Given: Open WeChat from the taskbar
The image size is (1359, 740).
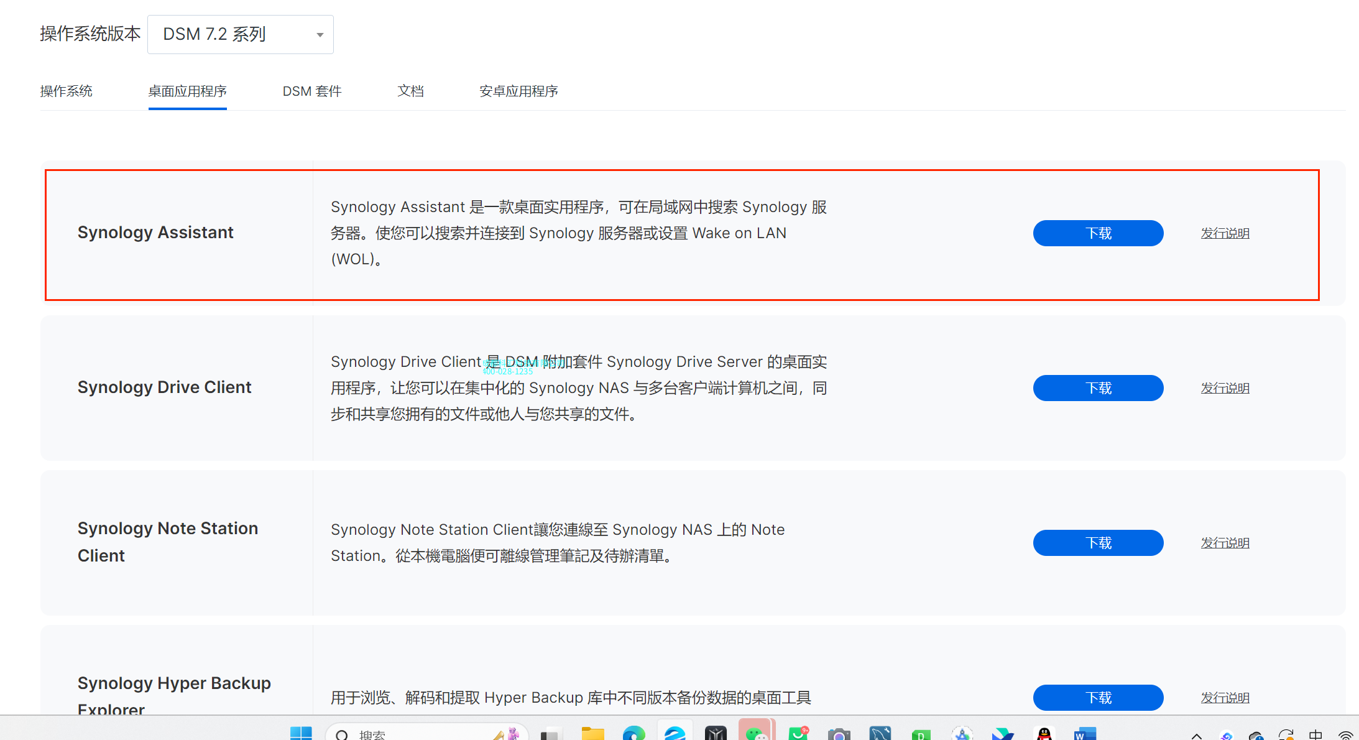Looking at the screenshot, I should pos(757,734).
